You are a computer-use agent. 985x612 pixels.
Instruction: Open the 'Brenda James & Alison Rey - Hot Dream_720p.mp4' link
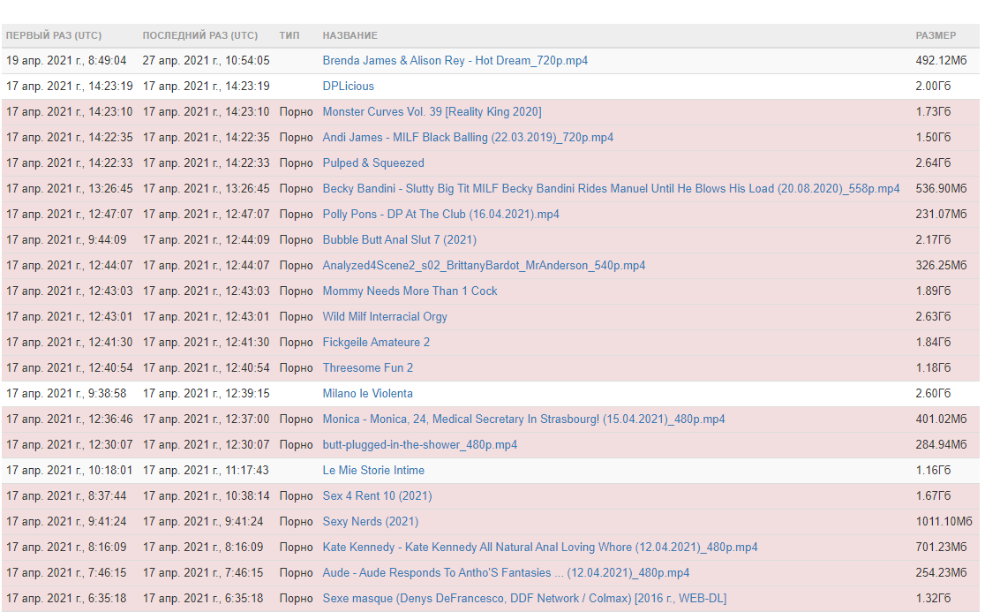tap(455, 60)
